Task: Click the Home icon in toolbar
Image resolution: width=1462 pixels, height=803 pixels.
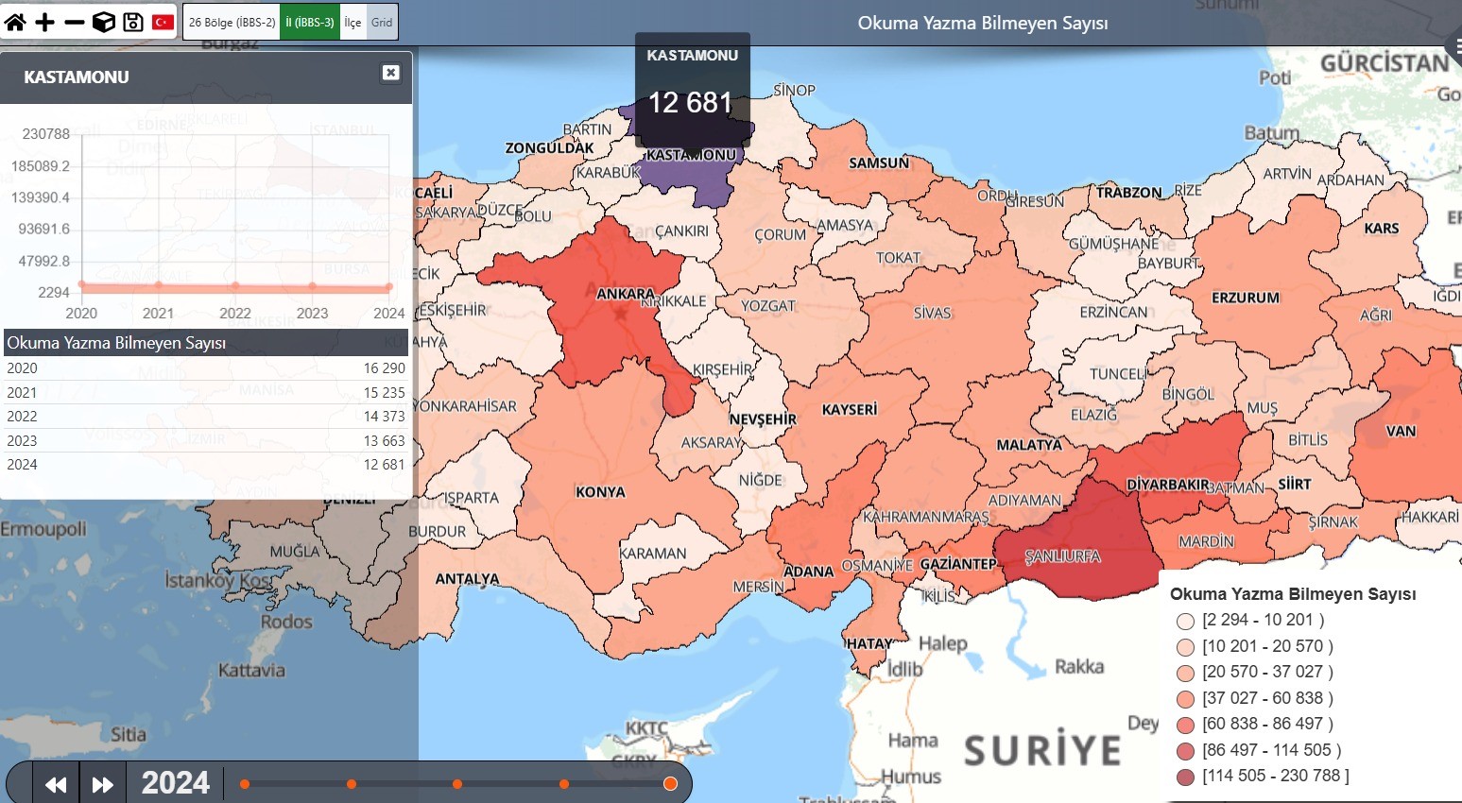Action: (x=15, y=22)
